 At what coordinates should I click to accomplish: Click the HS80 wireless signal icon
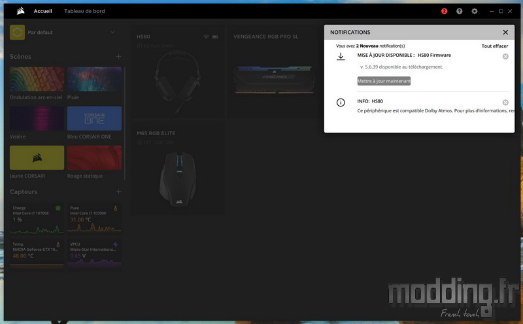click(206, 37)
